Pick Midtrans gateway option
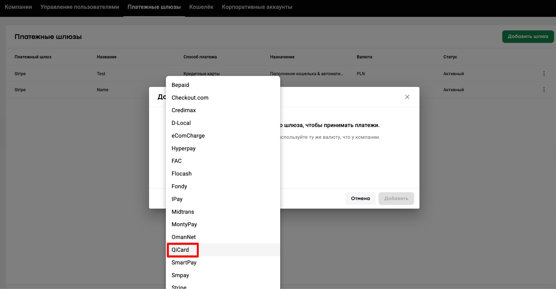Viewport: 556px width, 289px height. click(223, 212)
